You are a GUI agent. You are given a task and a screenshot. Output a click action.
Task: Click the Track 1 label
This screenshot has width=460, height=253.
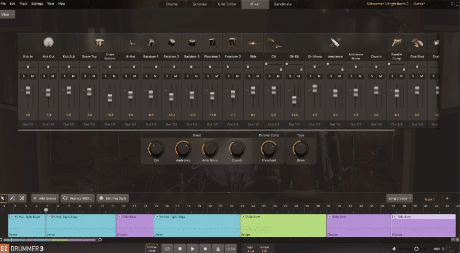[429, 199]
